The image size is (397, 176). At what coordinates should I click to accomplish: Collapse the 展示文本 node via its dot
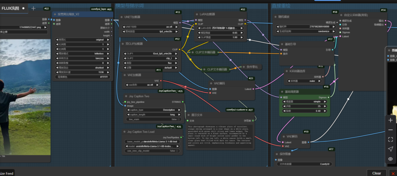(x=188, y=115)
